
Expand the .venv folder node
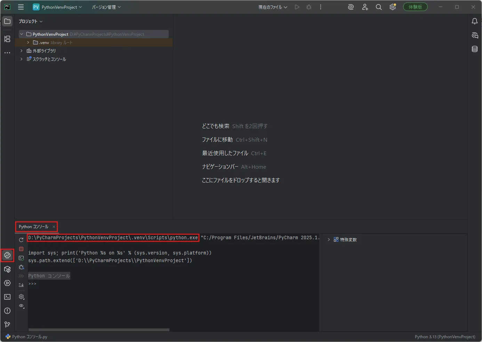click(x=28, y=42)
